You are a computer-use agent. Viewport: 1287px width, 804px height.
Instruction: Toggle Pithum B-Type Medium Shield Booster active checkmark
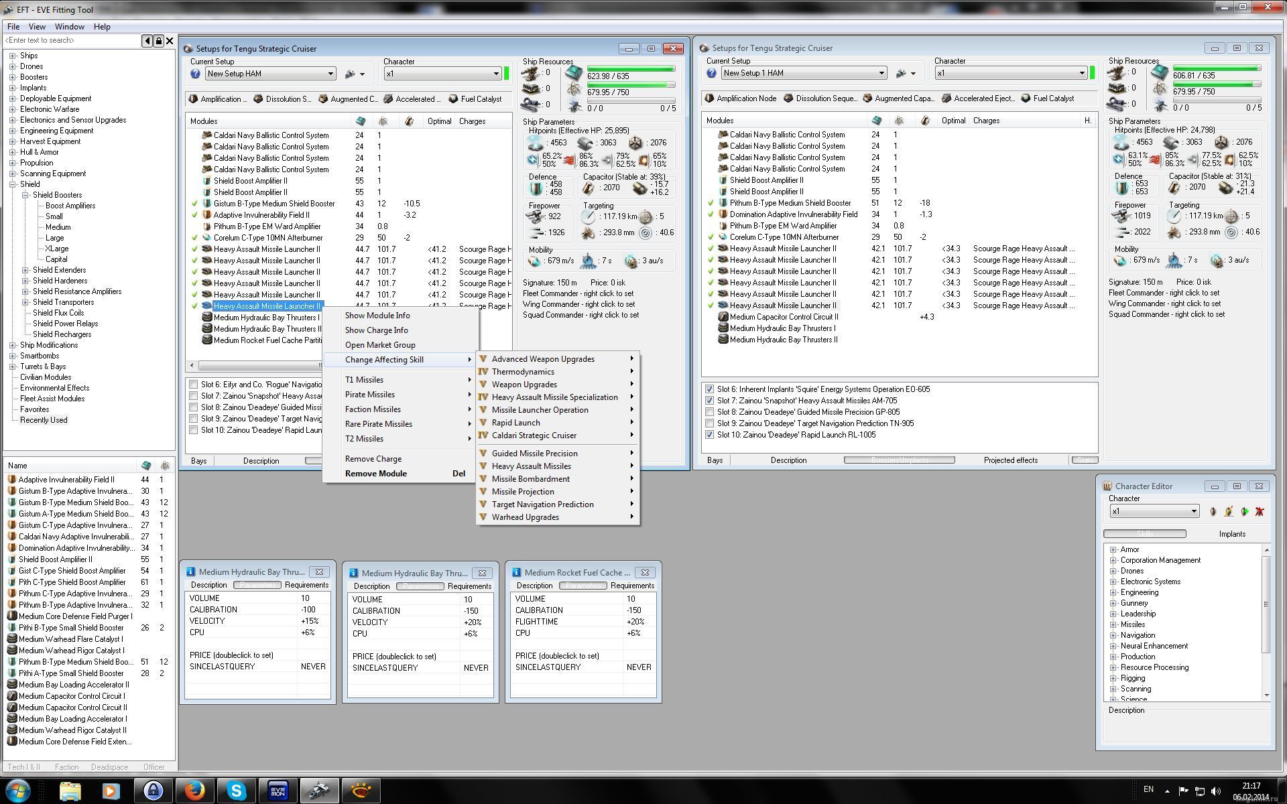tap(711, 203)
